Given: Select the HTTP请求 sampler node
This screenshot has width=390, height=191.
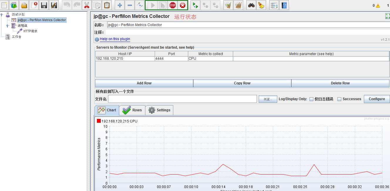Looking at the screenshot, I should tap(30, 31).
